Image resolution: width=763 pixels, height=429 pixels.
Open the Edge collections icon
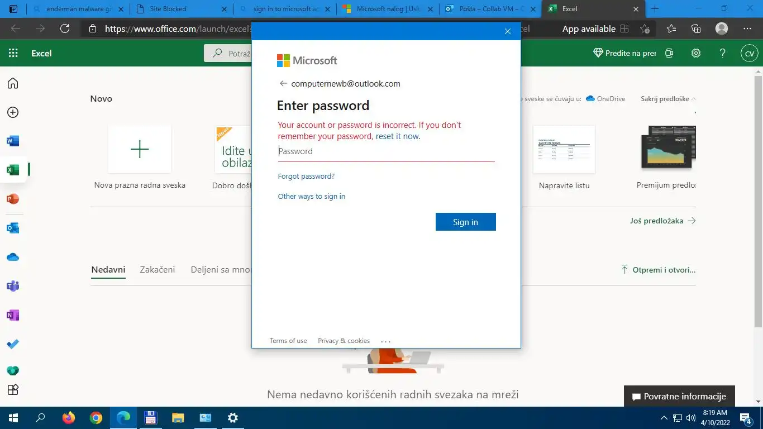point(696,28)
